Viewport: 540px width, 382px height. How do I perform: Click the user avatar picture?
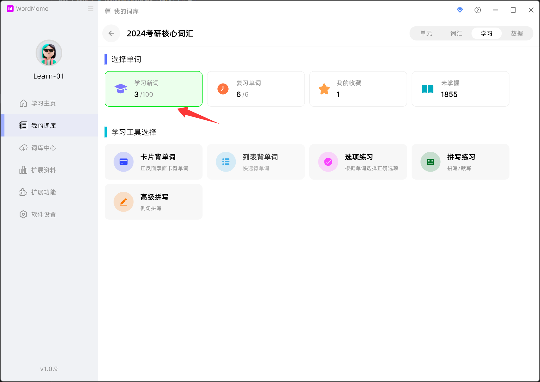[49, 53]
